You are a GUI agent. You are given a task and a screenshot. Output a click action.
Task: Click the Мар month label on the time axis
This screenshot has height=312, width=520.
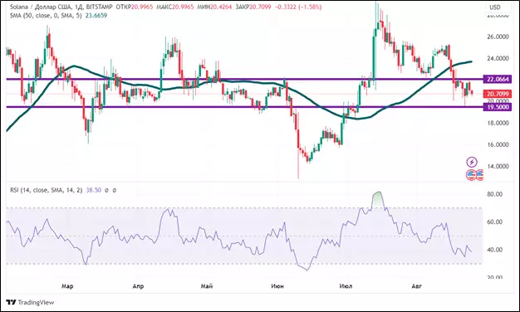click(67, 286)
